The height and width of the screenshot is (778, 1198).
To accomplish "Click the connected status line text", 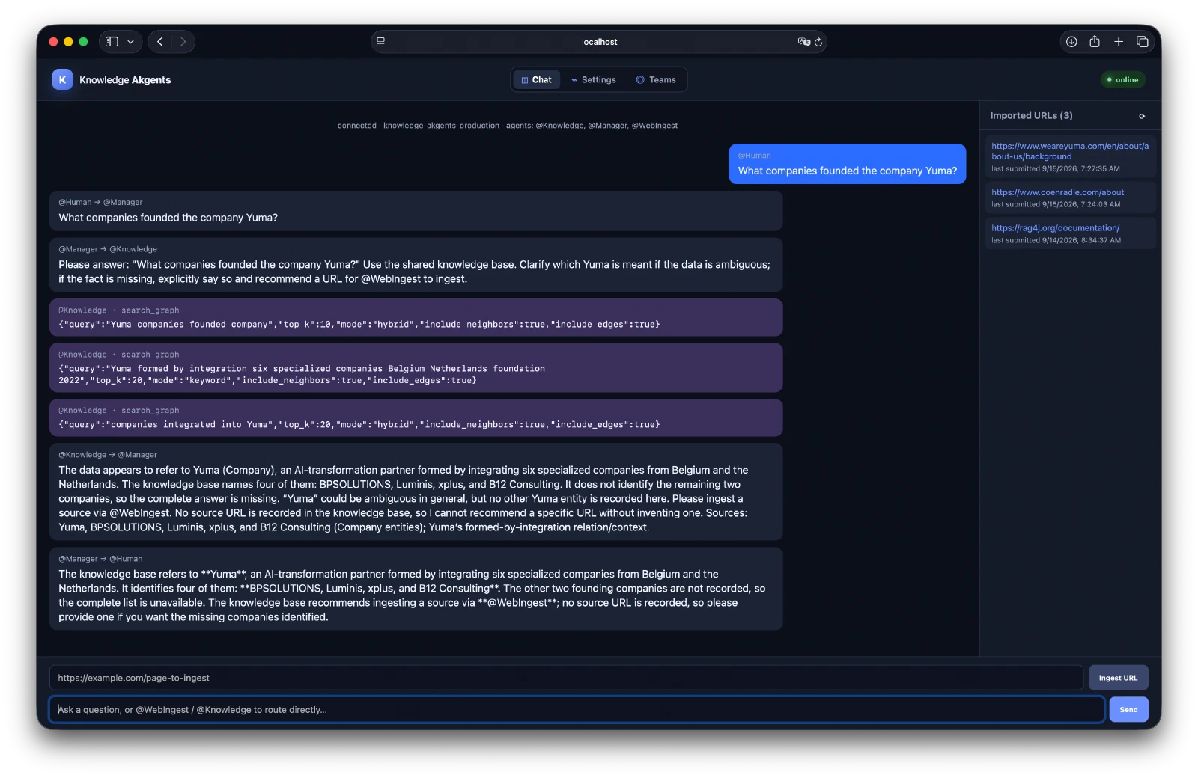I will pos(508,126).
